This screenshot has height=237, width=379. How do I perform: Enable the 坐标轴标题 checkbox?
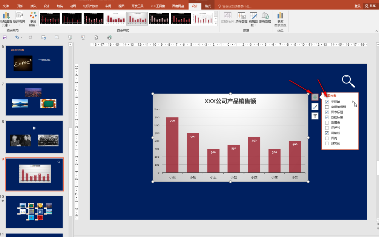point(327,107)
